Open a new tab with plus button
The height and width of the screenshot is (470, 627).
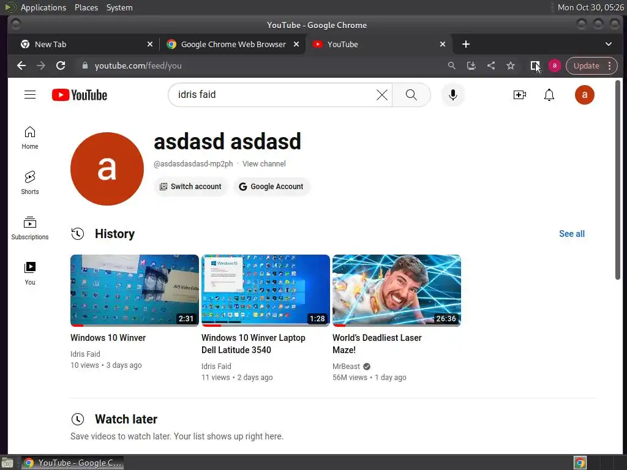pos(466,44)
